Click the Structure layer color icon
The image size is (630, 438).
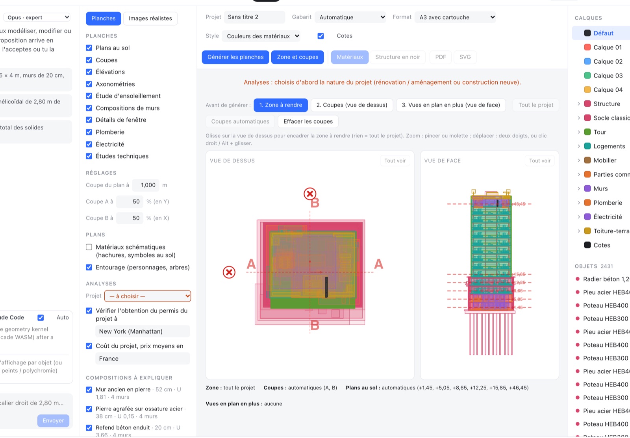point(587,104)
